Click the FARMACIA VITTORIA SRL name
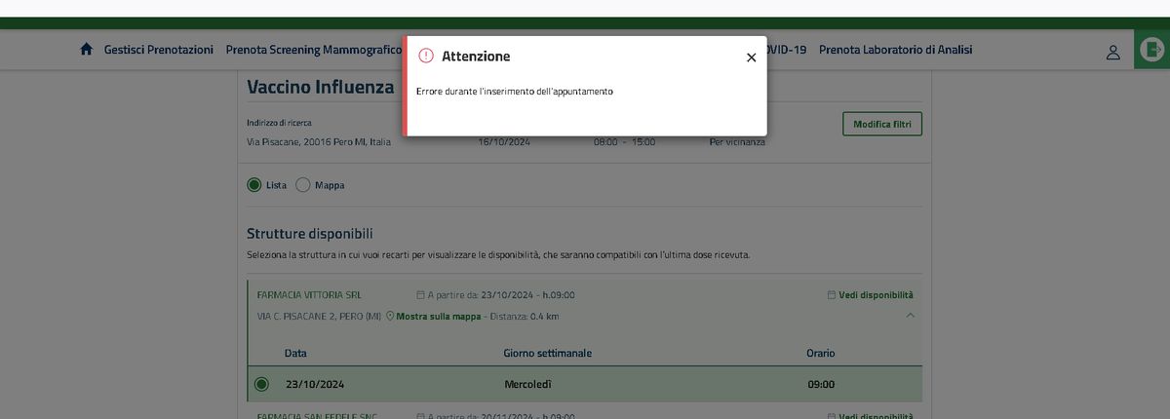Image resolution: width=1170 pixels, height=419 pixels. pos(309,294)
